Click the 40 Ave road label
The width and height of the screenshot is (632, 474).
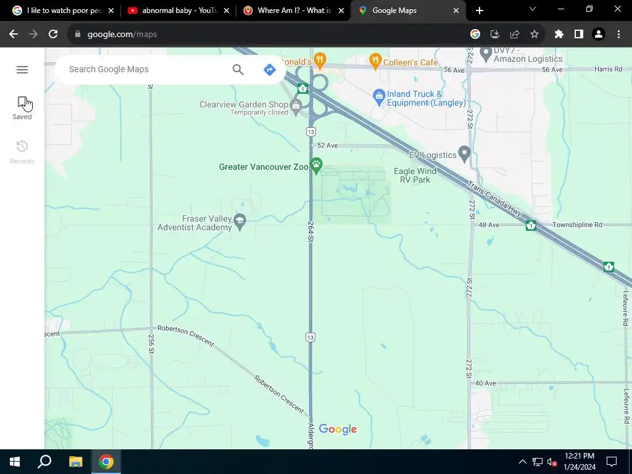pos(485,383)
